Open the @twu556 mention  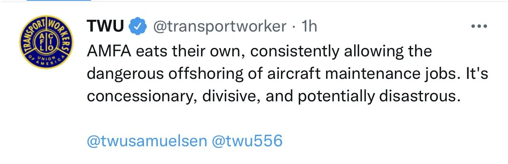tap(247, 141)
